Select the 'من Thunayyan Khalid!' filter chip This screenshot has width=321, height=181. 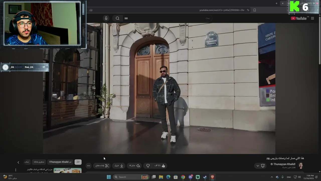(60, 162)
